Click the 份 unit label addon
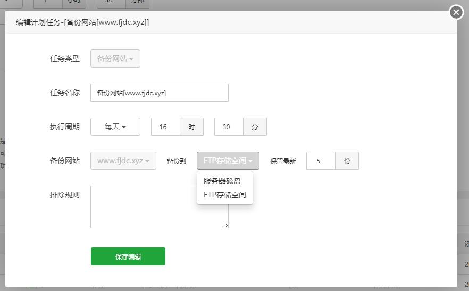469x291 pixels. tap(347, 161)
